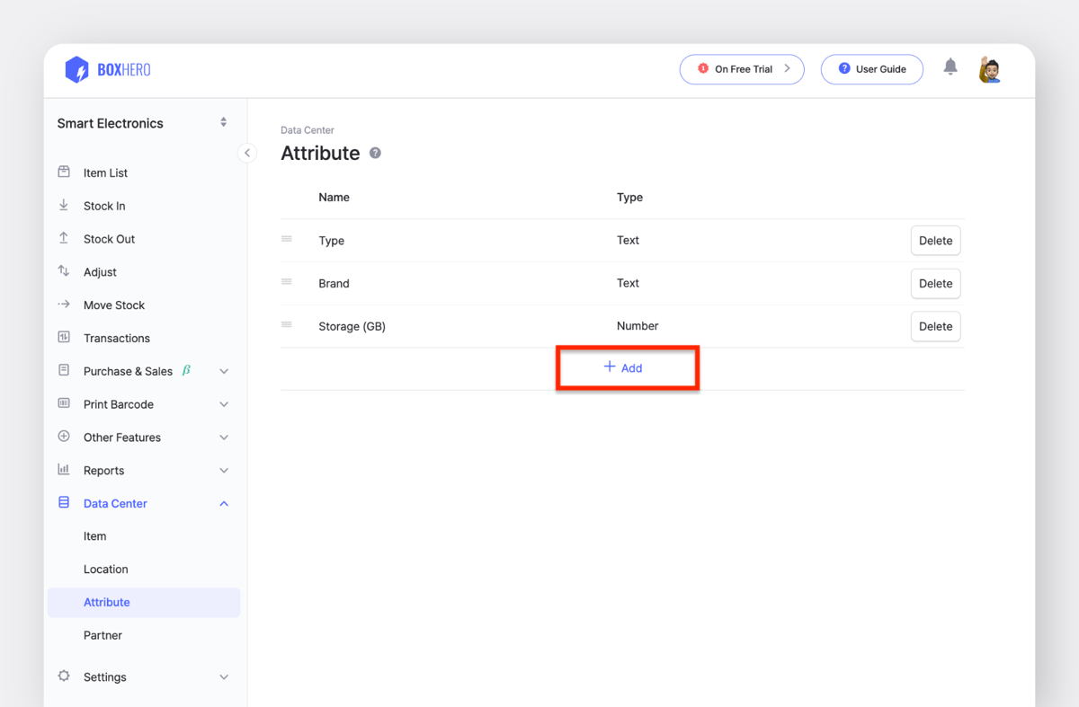Viewport: 1079px width, 707px height.
Task: Click the Move Stock arrow icon
Action: pos(63,305)
